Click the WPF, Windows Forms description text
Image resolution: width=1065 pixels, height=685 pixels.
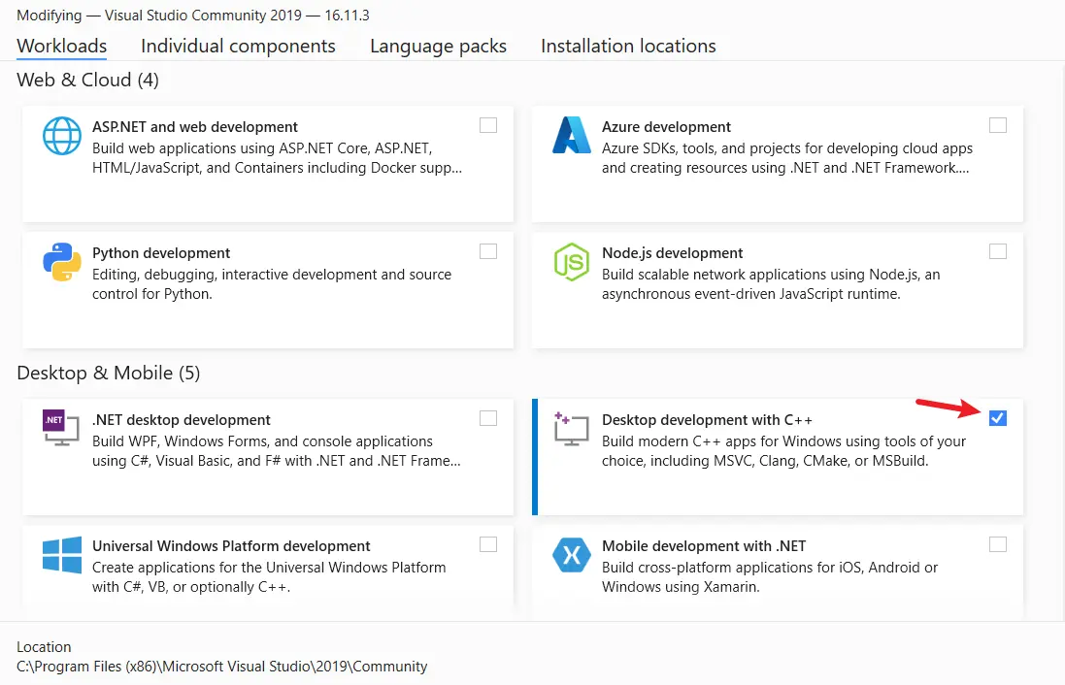pyautogui.click(x=277, y=451)
